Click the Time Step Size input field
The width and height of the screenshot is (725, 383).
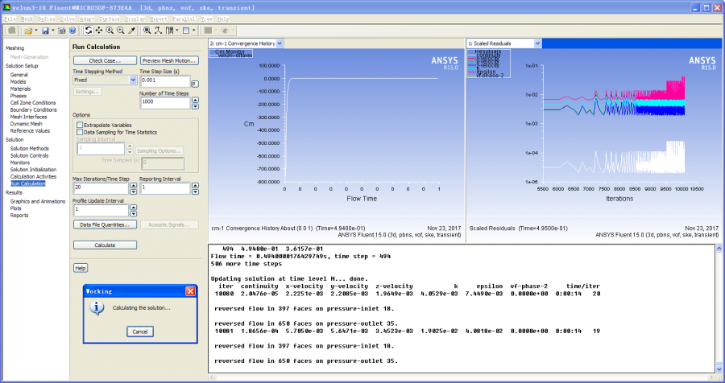164,80
